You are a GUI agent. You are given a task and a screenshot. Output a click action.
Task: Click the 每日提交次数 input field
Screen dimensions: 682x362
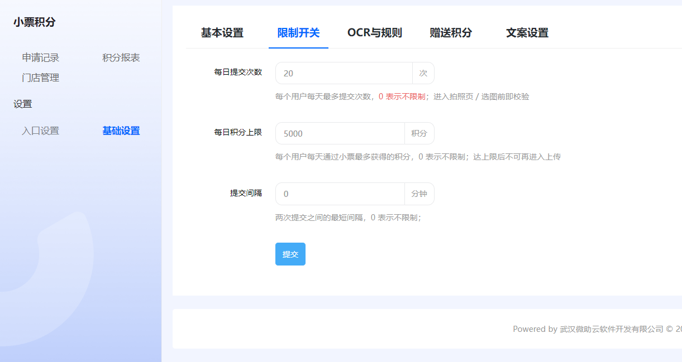click(x=344, y=73)
